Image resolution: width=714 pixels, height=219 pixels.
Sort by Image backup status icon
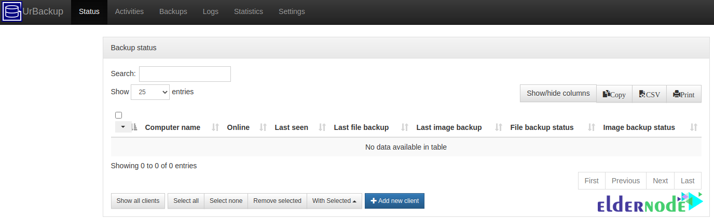694,127
